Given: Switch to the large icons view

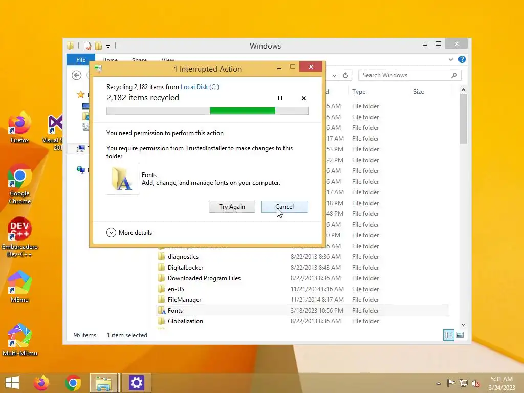Looking at the screenshot, I should pyautogui.click(x=460, y=335).
